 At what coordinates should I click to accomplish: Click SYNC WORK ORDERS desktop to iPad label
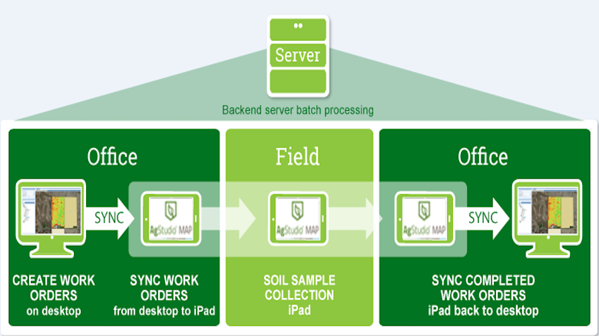164,296
